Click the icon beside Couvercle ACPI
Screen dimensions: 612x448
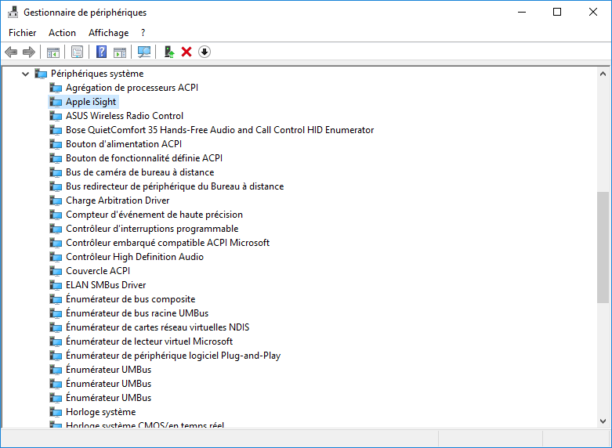(56, 271)
